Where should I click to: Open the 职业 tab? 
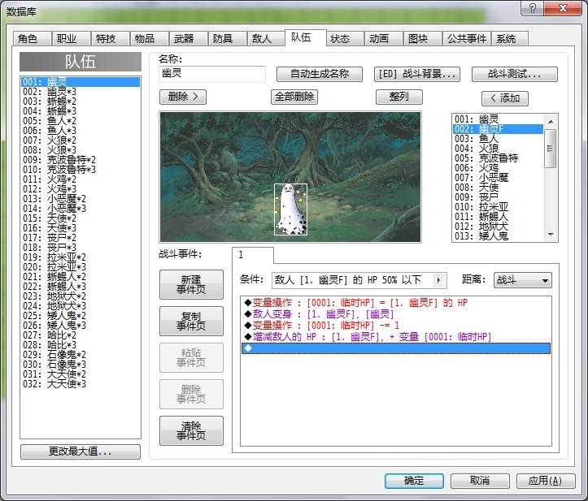pos(71,38)
